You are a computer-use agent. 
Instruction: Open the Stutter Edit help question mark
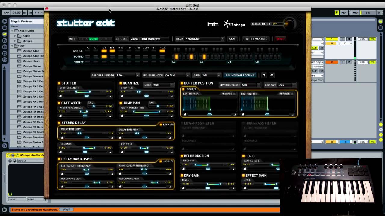(264, 75)
